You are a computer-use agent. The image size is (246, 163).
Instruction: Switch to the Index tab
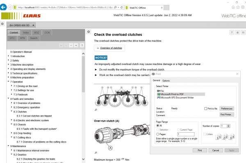tap(26, 32)
